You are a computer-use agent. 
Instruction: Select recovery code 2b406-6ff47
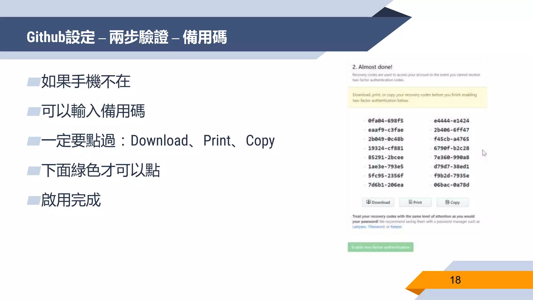[452, 130]
